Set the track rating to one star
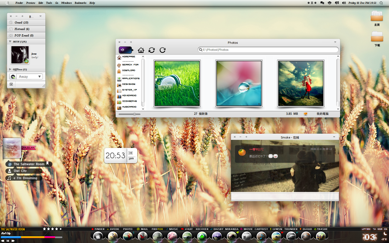389x243 pixels. click(x=44, y=229)
